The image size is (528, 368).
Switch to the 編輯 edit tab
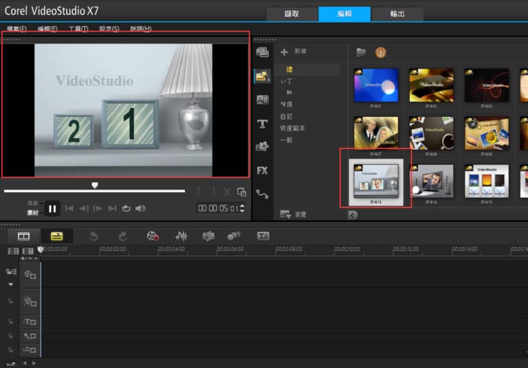pos(344,14)
